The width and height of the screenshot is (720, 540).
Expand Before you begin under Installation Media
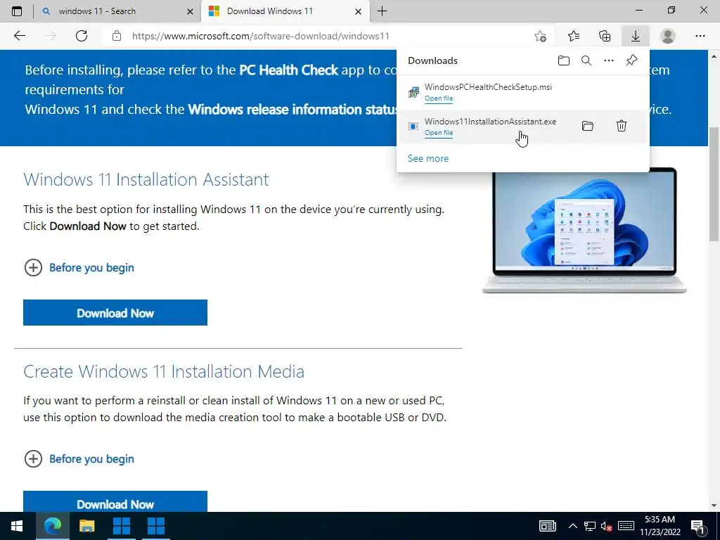pyautogui.click(x=79, y=458)
